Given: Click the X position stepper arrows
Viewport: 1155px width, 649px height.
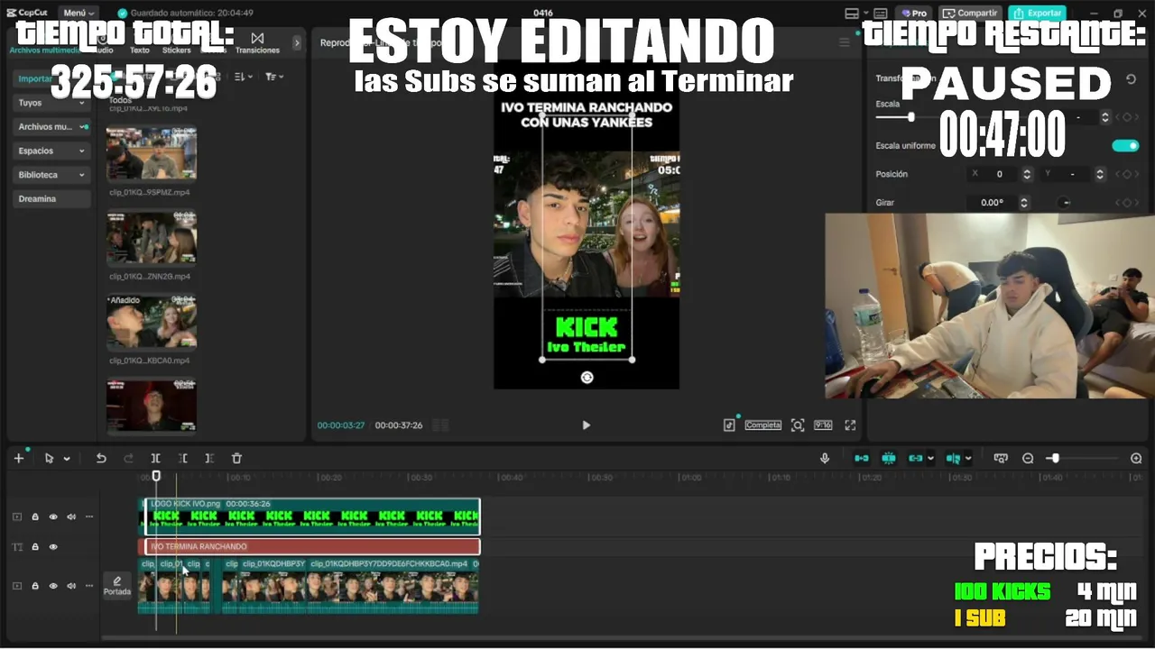Looking at the screenshot, I should [1027, 174].
